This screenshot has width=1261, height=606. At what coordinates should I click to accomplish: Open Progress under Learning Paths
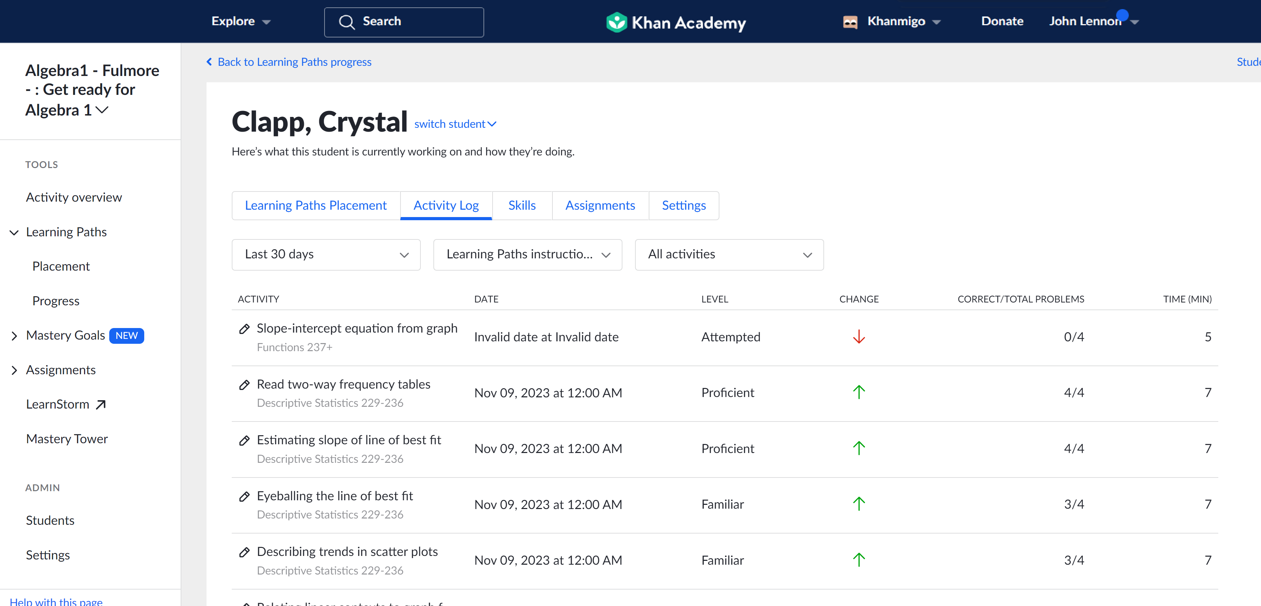pyautogui.click(x=56, y=301)
